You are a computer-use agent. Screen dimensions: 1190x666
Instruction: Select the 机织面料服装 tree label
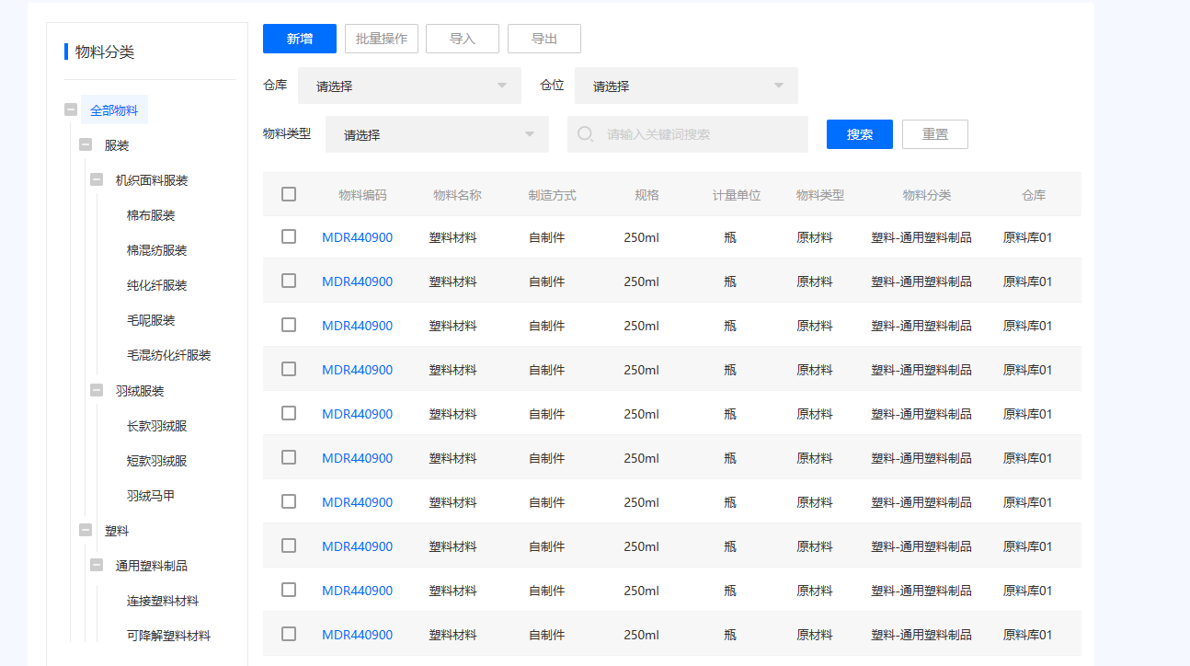152,180
